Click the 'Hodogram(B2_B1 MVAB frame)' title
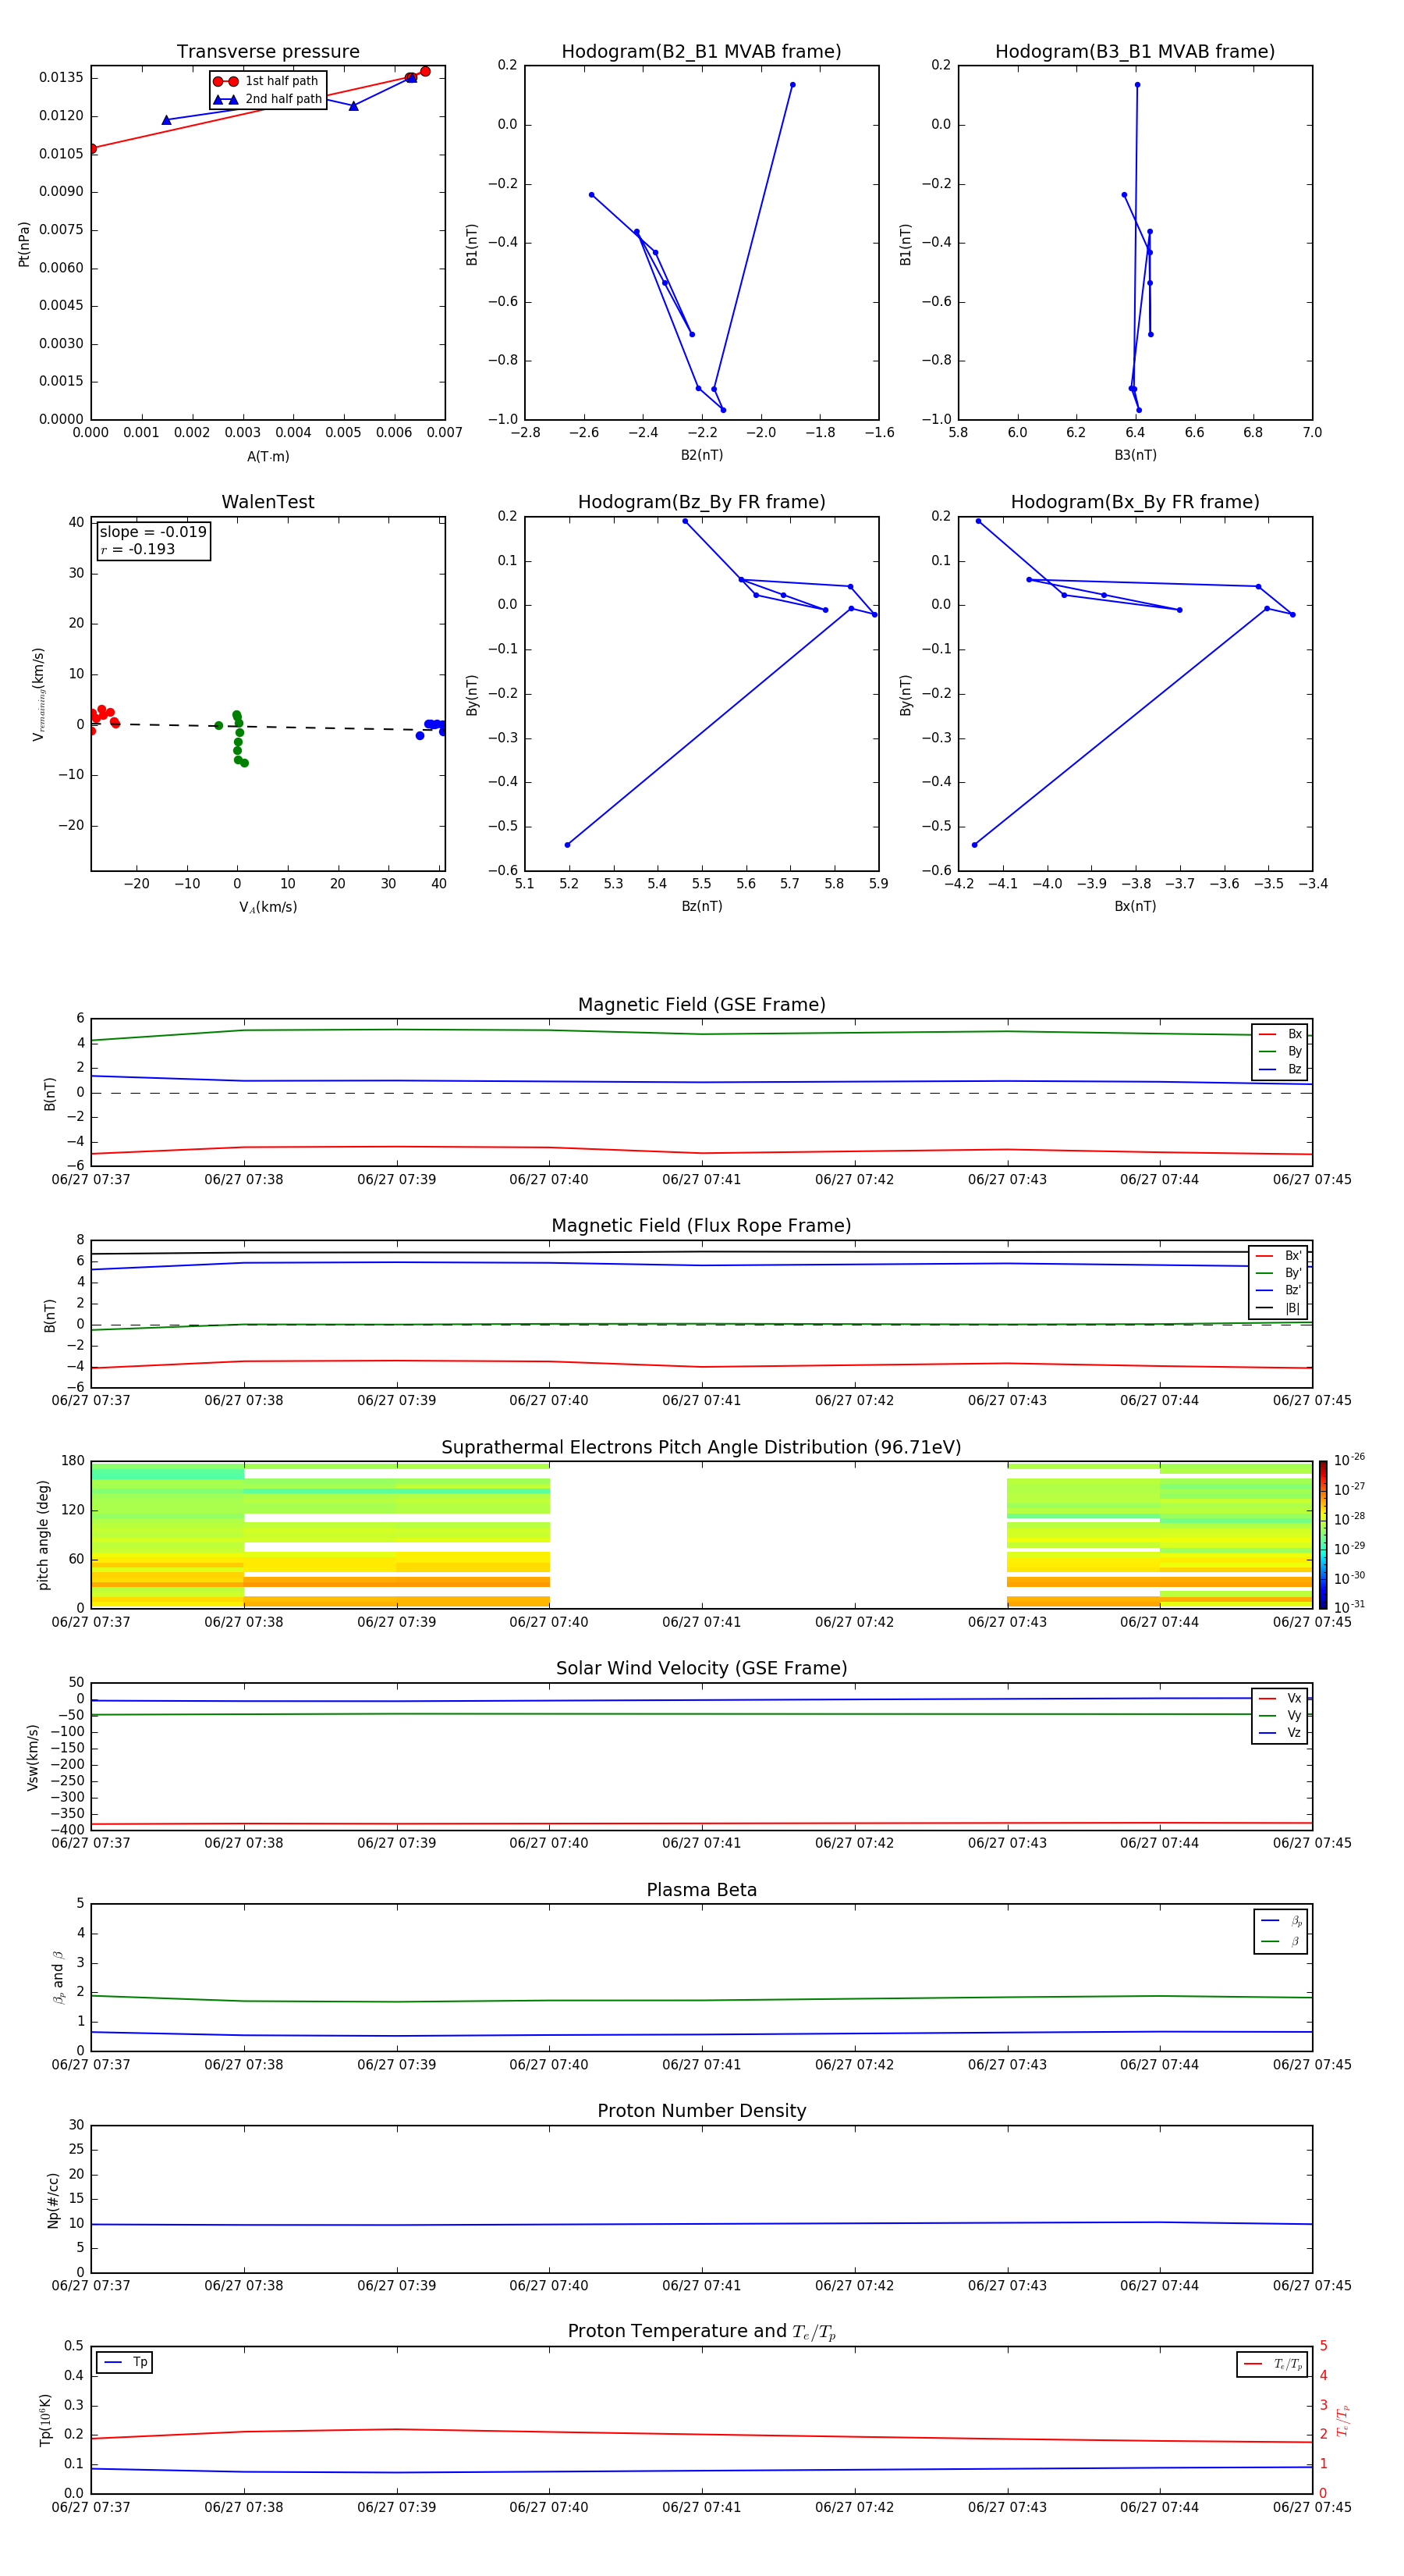 point(701,52)
